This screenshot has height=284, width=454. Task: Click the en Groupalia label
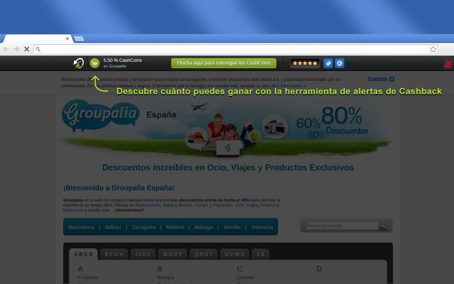click(115, 66)
